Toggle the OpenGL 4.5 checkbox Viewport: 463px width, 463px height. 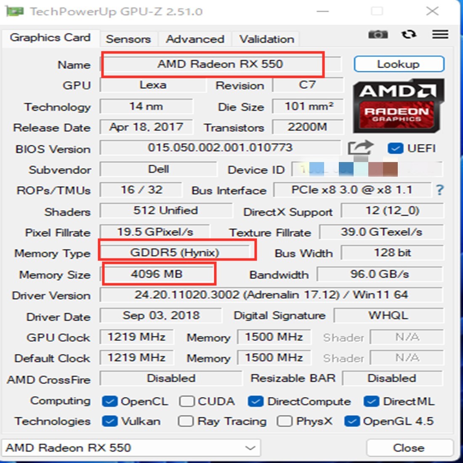click(352, 421)
